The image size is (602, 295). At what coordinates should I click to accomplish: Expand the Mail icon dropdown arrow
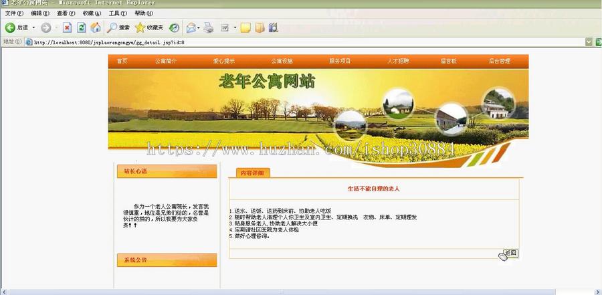click(x=199, y=27)
